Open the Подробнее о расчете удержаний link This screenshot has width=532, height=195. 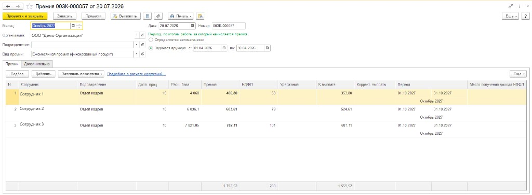point(137,74)
